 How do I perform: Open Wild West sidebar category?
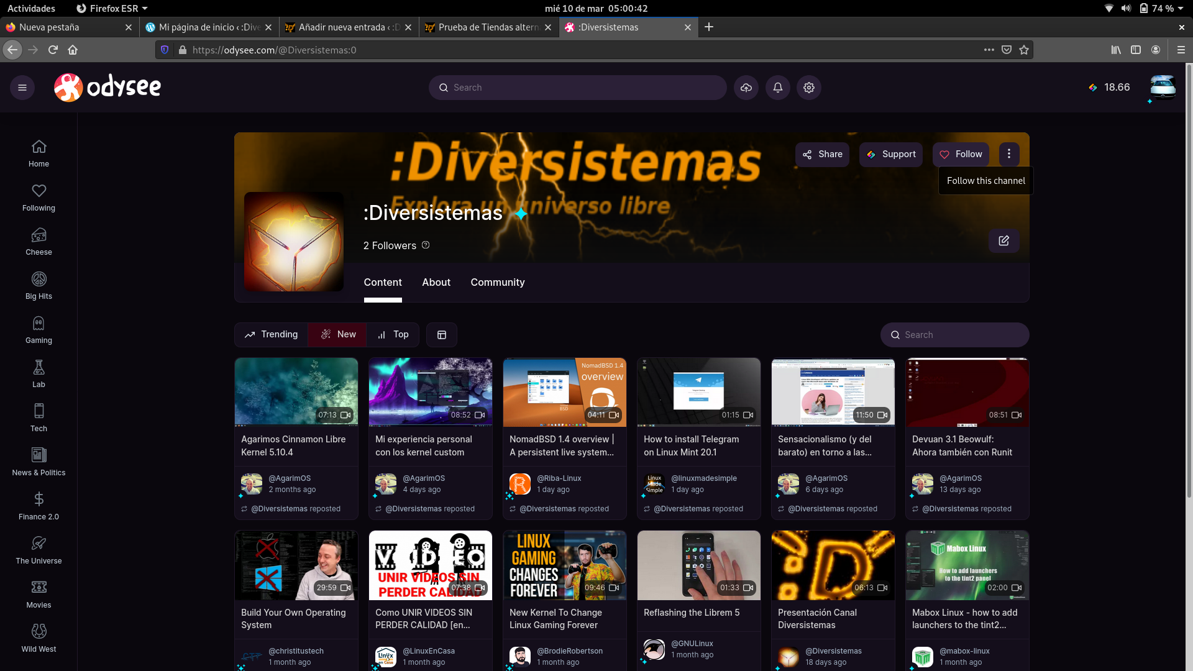(39, 639)
